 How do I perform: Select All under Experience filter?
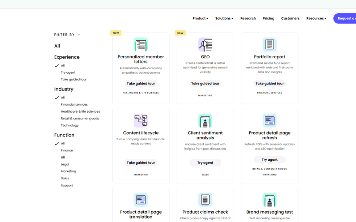click(x=63, y=66)
